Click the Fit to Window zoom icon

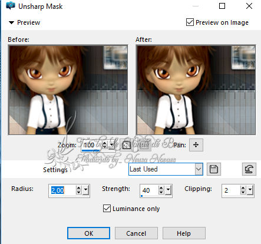(127, 145)
